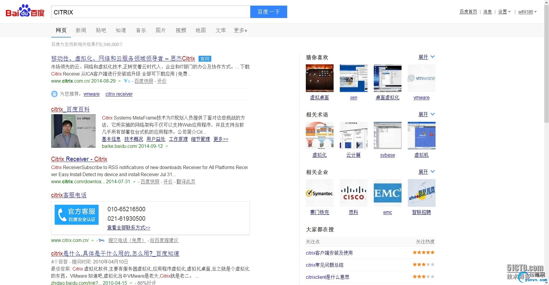Screen dimensions: 549x285
Task: Click the Baidu logo
Action: pos(25,11)
